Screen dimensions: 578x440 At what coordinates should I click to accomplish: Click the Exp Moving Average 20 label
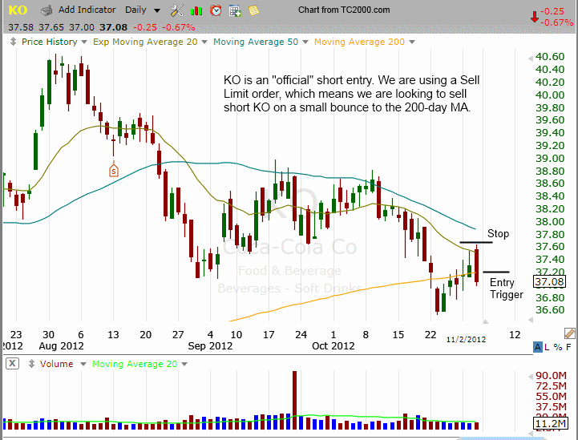[x=145, y=42]
